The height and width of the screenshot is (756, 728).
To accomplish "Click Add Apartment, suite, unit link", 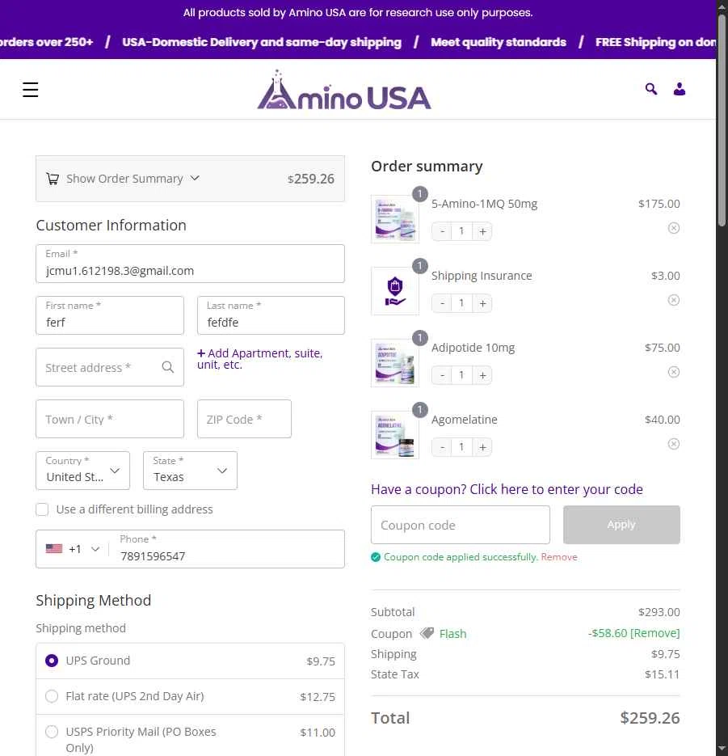I will click(x=259, y=359).
